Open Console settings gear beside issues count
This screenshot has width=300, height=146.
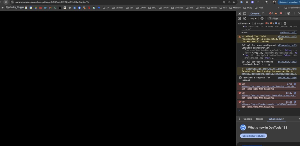[x=285, y=23]
